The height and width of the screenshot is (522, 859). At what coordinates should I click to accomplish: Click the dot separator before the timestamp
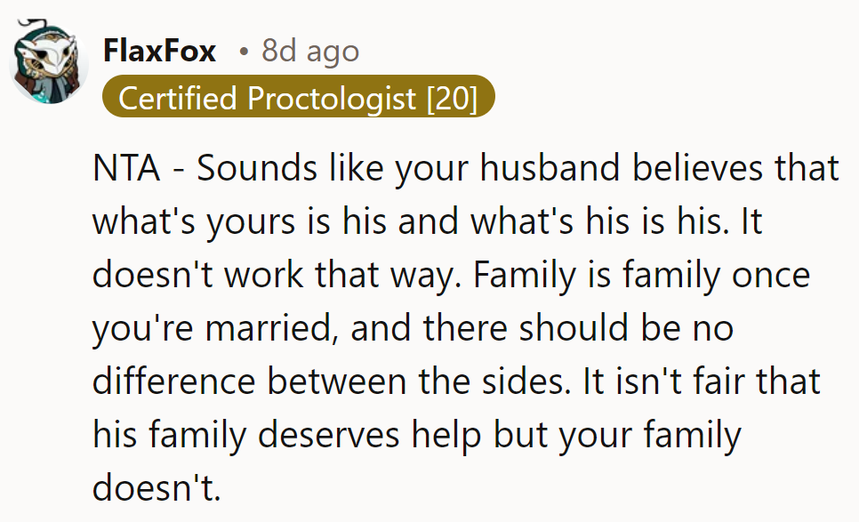tap(244, 52)
